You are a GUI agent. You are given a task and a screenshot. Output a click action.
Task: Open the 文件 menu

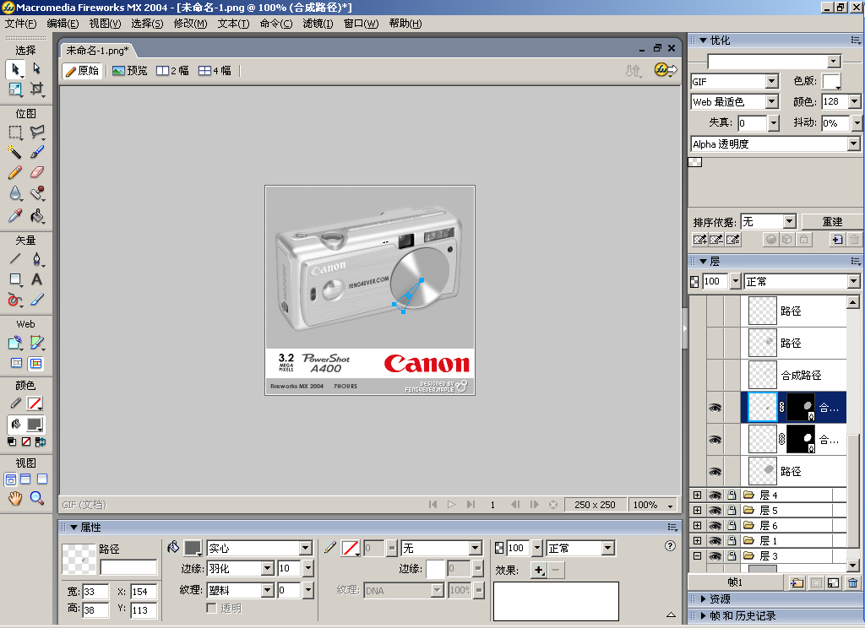click(x=20, y=24)
